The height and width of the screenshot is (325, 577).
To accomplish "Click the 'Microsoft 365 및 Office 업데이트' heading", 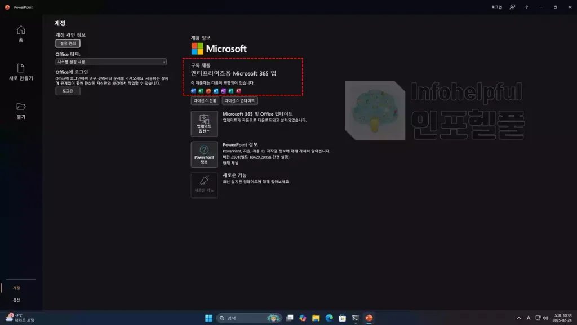I will [258, 114].
